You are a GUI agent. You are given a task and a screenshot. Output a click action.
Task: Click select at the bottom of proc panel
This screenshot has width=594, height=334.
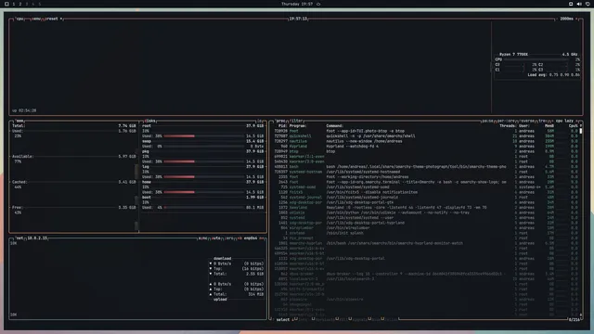click(283, 319)
